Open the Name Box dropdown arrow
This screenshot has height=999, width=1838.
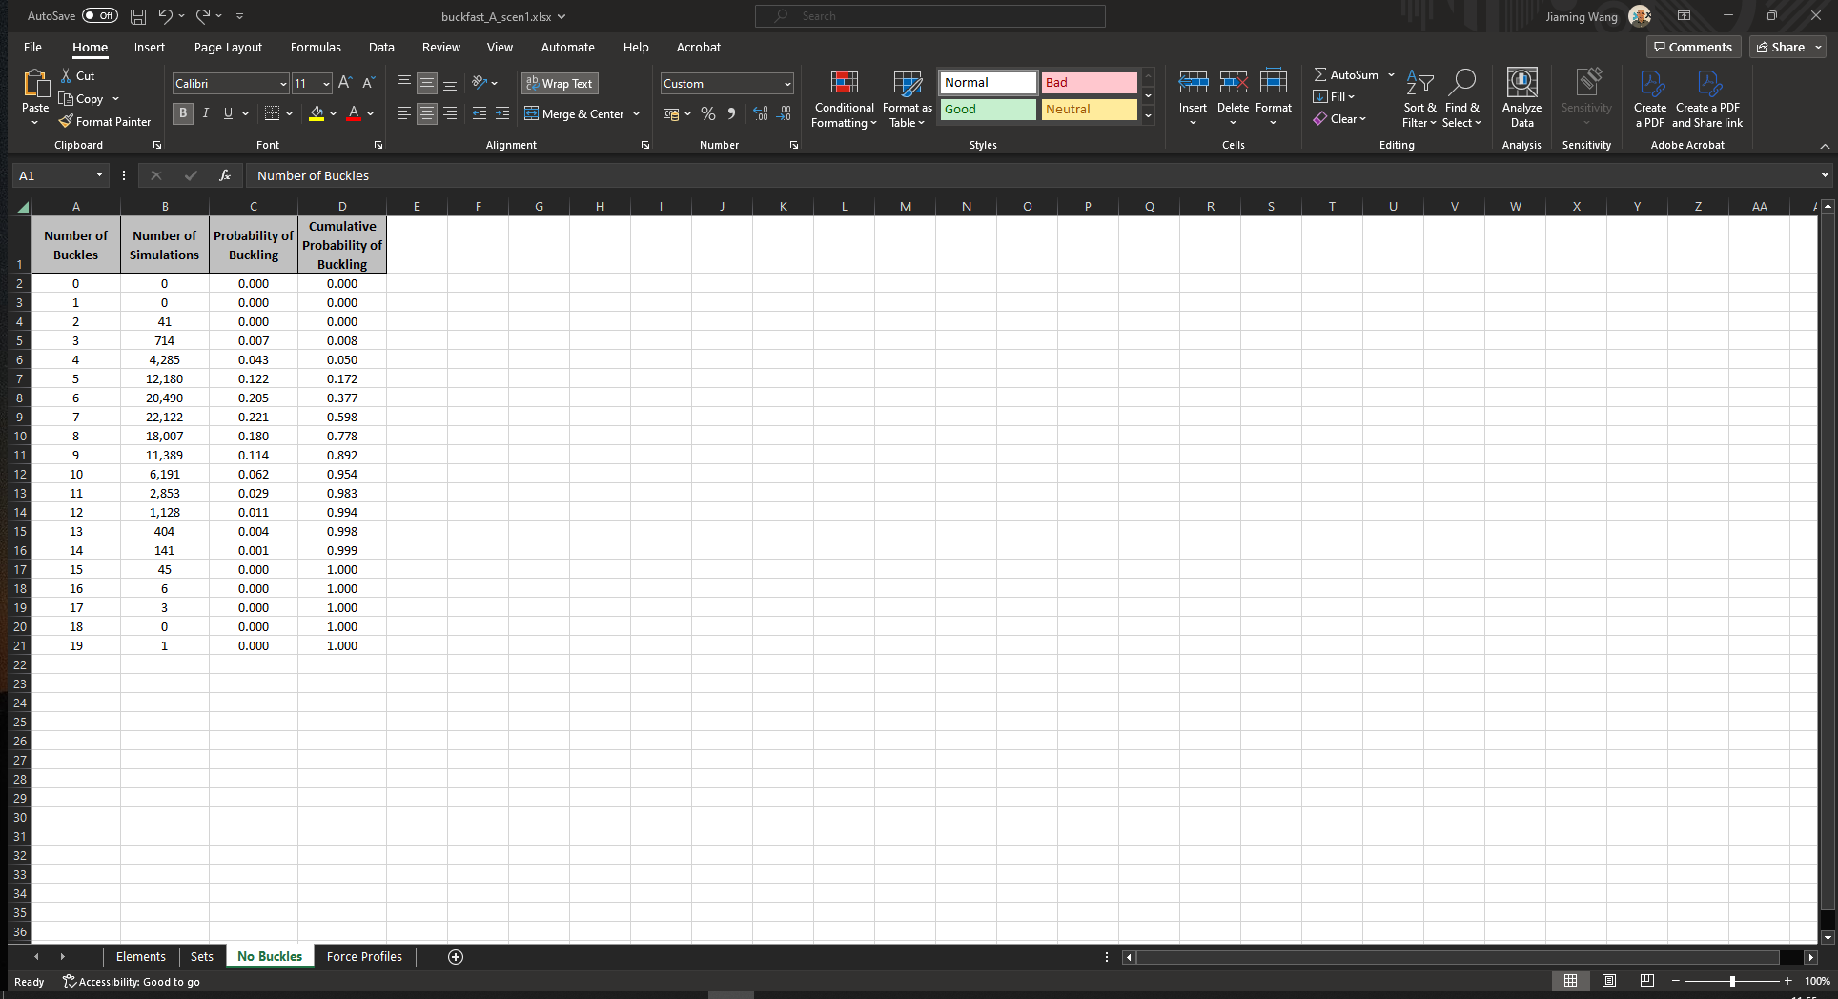pyautogui.click(x=99, y=175)
